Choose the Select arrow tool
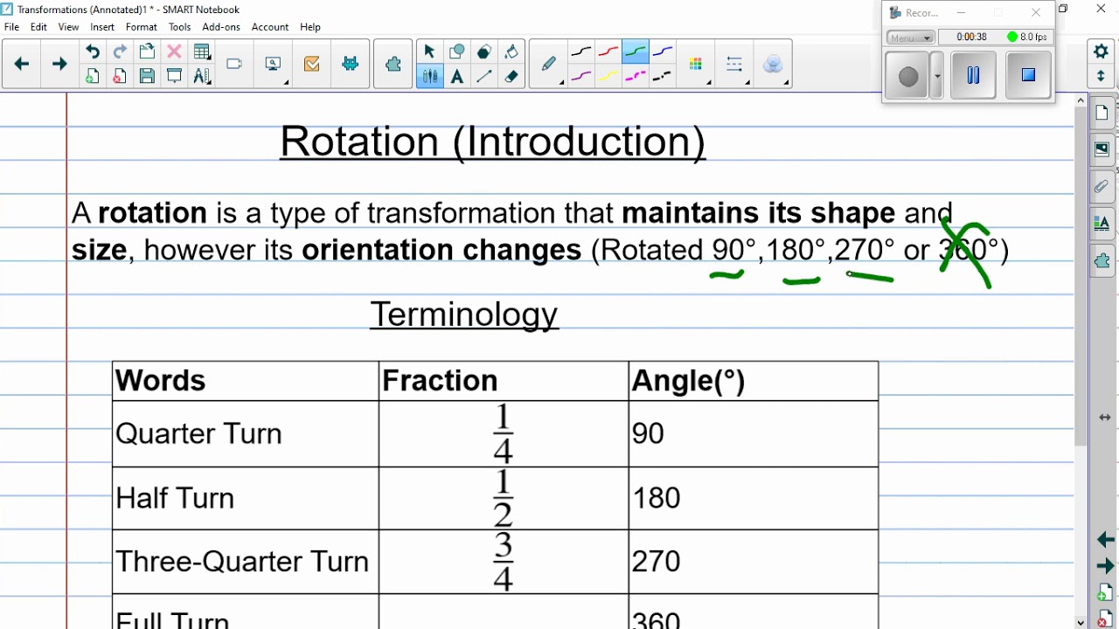The image size is (1119, 629). point(429,52)
